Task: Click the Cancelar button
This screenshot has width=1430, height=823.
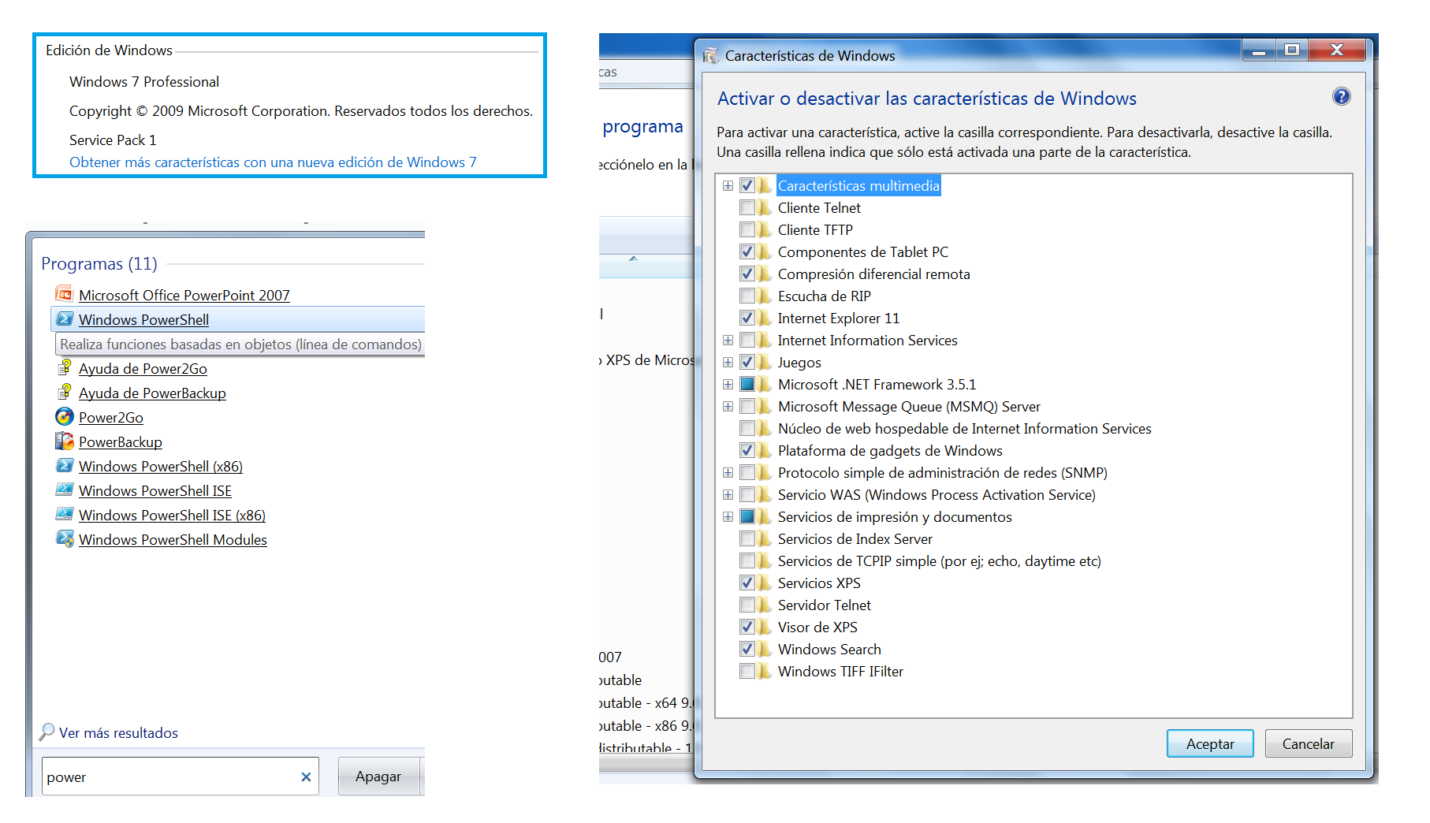Action: 1309,743
